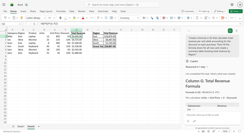The image size is (244, 133).
Task: Toggle Wrap Text
Action: click(106, 18)
